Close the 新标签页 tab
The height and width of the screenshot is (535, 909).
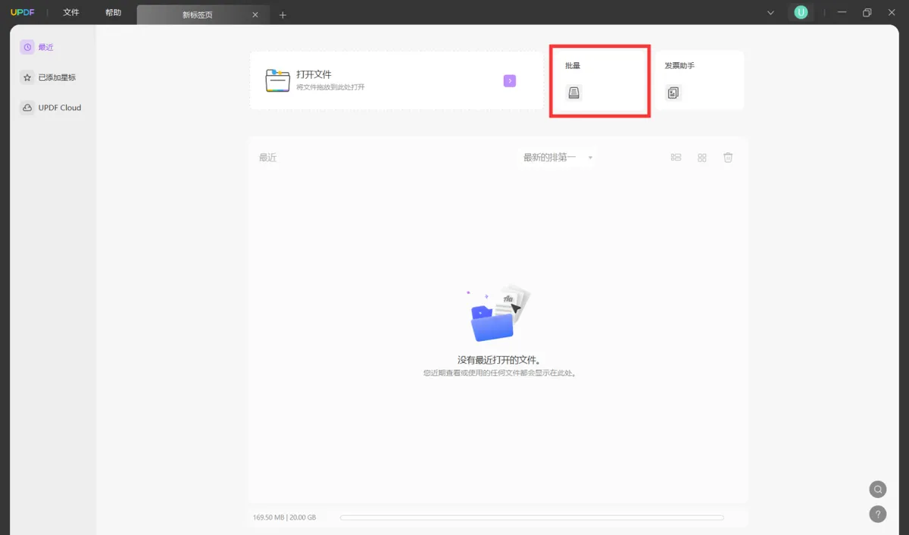[x=255, y=14]
